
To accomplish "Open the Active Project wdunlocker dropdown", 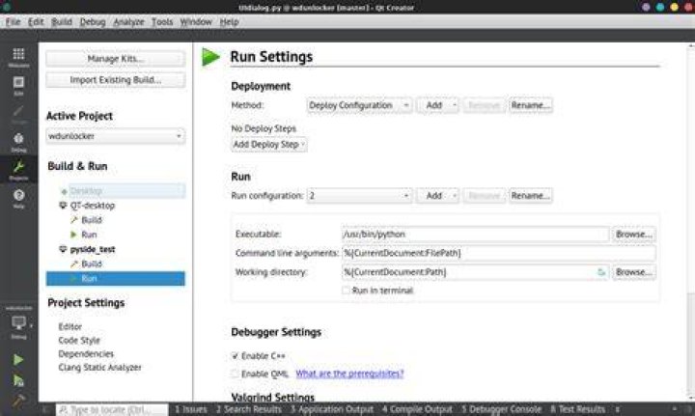I will (x=115, y=136).
